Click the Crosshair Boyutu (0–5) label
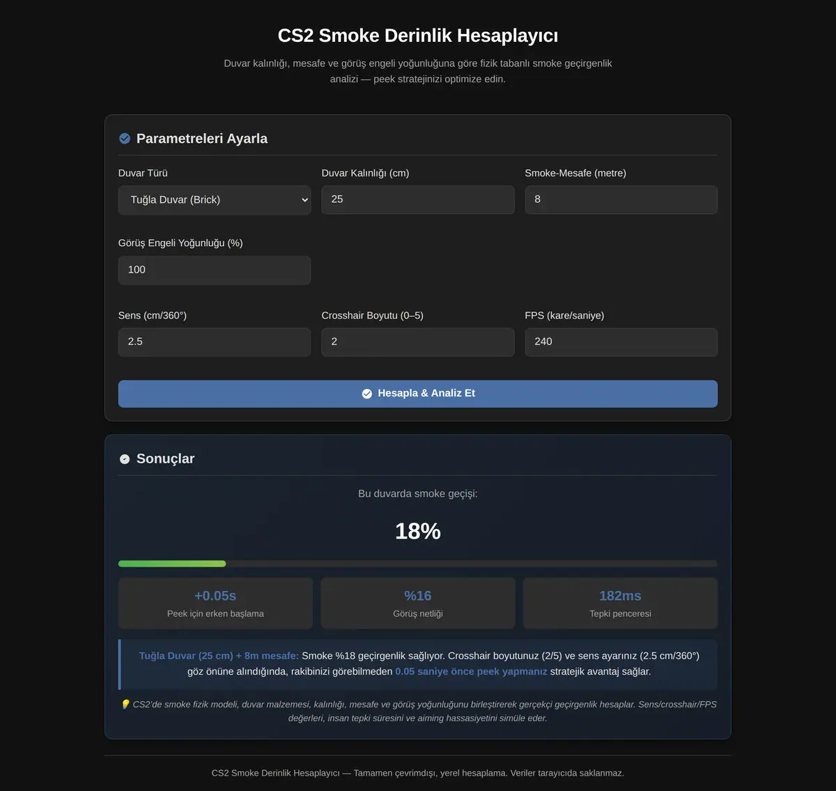Viewport: 836px width, 791px height. pos(373,316)
